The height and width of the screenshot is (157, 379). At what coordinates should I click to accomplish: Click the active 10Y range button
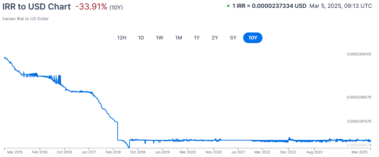[x=253, y=38]
